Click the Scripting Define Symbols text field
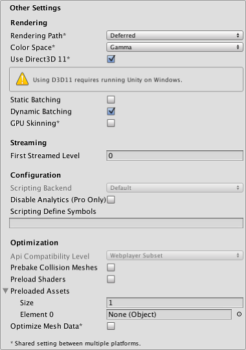Screen dimensions: 246x350 (126, 223)
